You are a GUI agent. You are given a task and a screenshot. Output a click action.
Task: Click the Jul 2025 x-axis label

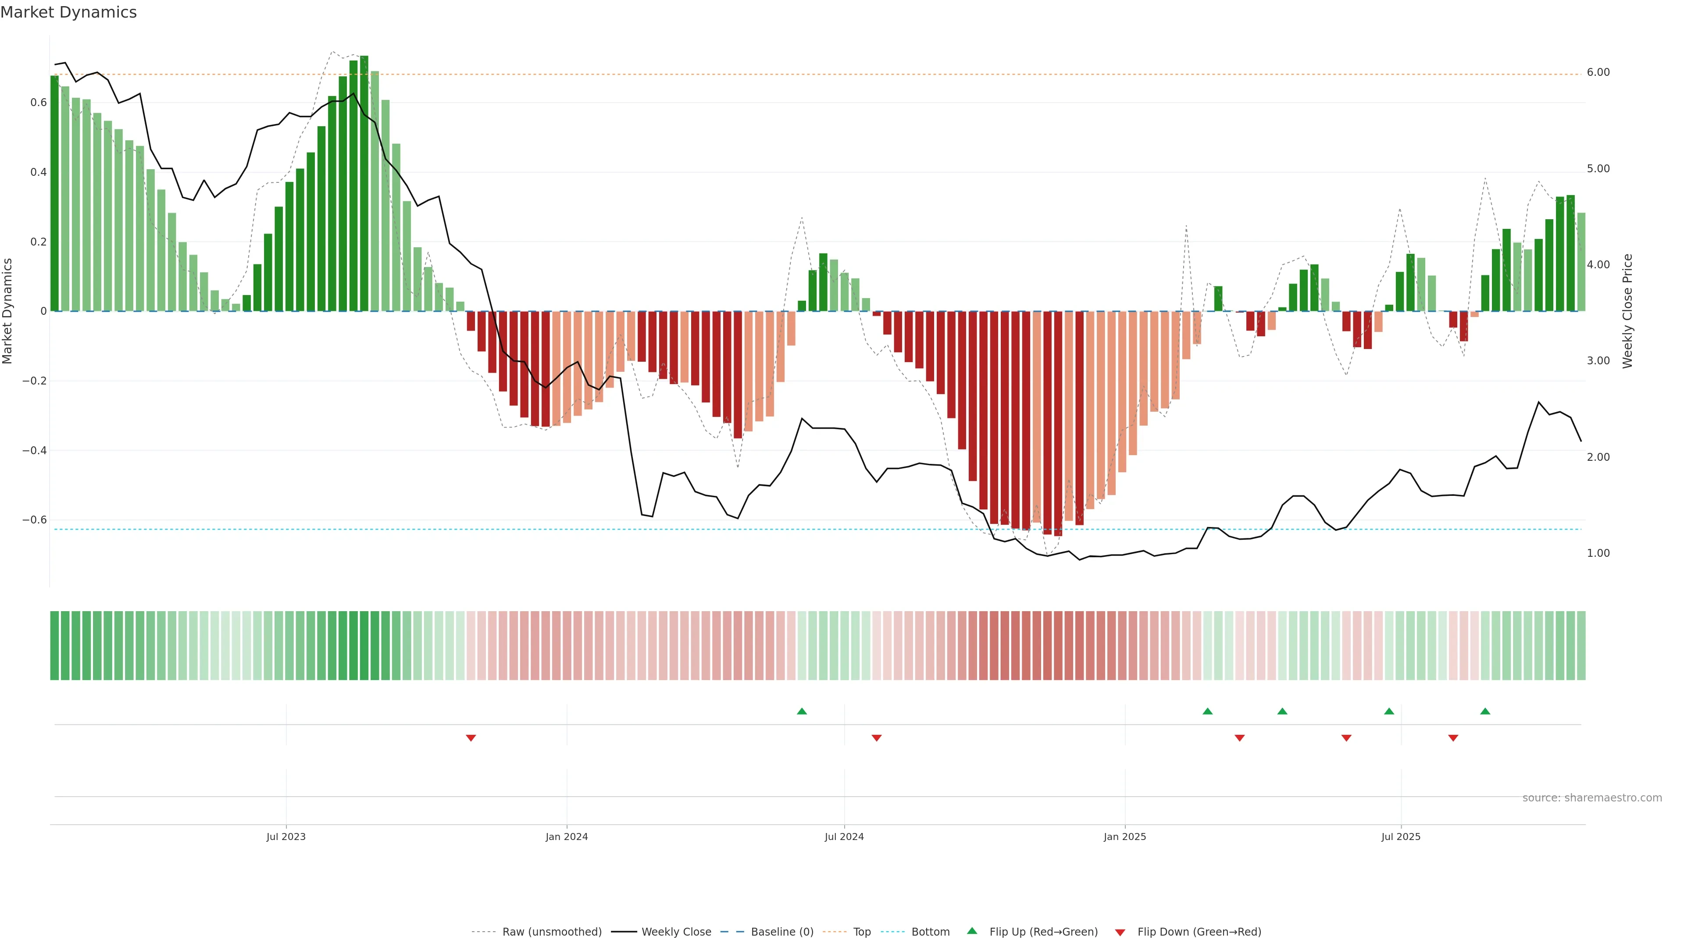(1401, 837)
